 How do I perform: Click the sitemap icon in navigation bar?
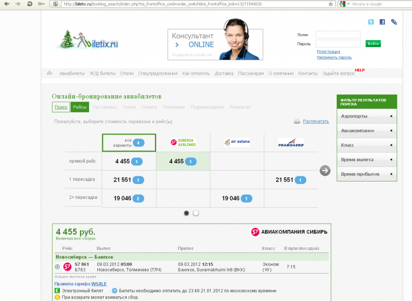tap(49, 73)
